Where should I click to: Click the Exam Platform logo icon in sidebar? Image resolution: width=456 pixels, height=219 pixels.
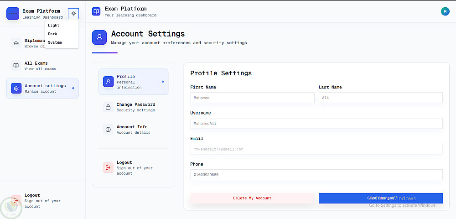click(13, 14)
